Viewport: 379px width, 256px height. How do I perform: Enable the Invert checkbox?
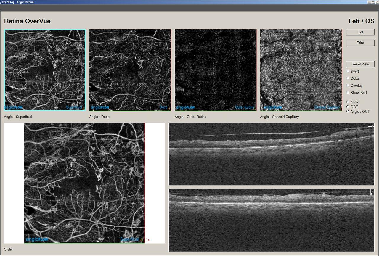[x=348, y=71]
